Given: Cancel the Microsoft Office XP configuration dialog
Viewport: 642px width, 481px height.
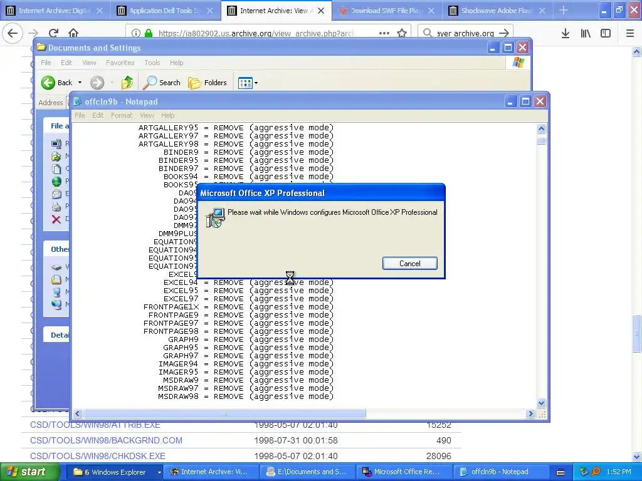Looking at the screenshot, I should click(x=409, y=264).
